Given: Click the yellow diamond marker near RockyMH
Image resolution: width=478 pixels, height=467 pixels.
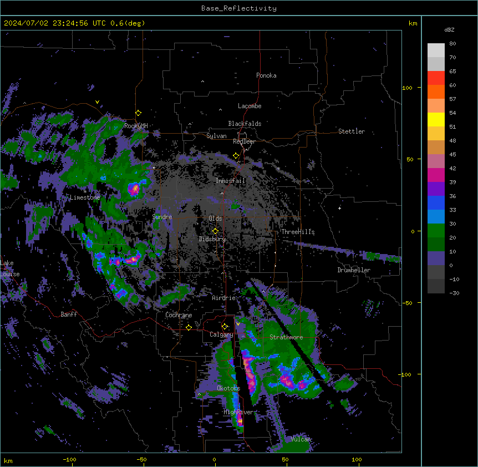Looking at the screenshot, I should (x=138, y=113).
